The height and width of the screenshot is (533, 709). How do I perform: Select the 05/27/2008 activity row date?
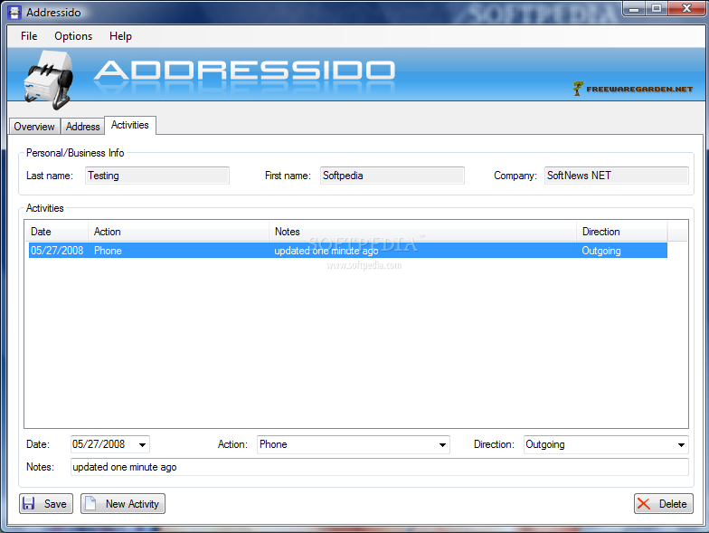point(57,251)
